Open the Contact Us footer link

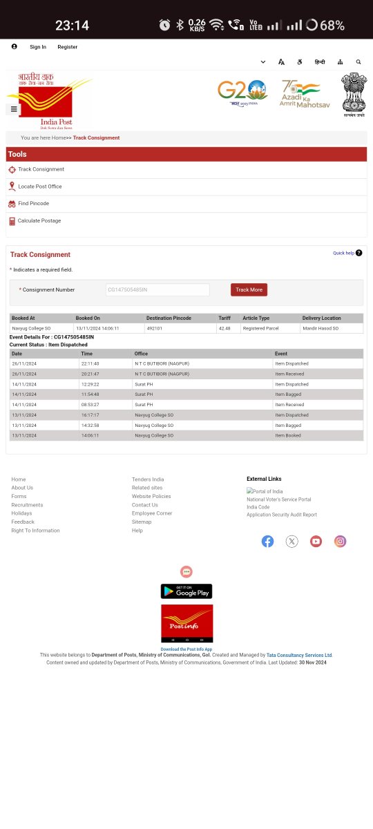coord(145,505)
